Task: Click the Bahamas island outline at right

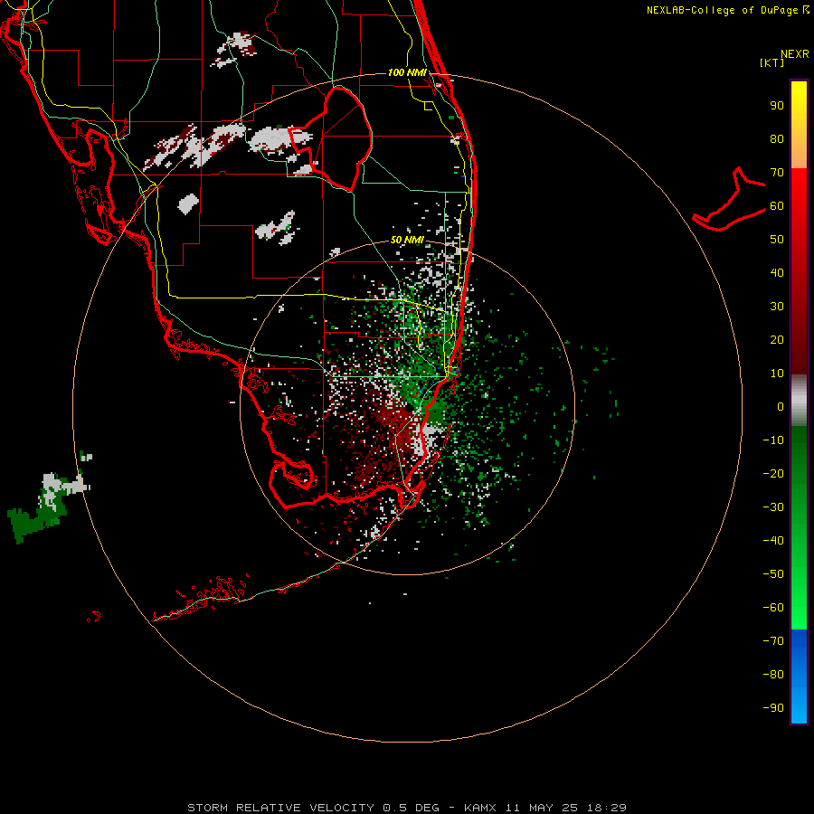Action: click(729, 199)
